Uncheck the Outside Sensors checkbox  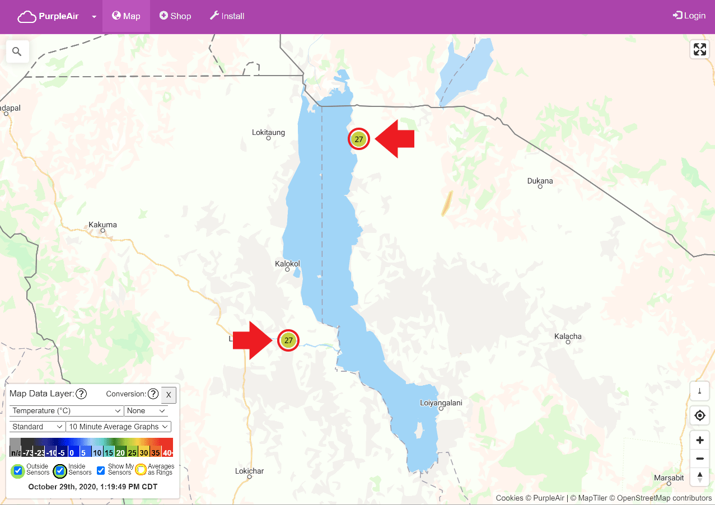[x=18, y=470]
